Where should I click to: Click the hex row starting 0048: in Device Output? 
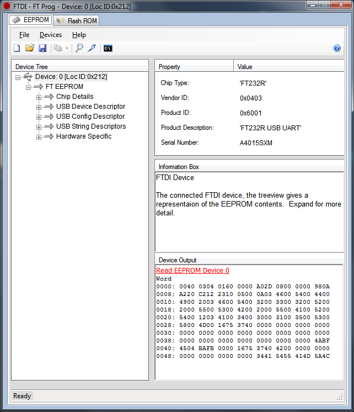[x=243, y=356]
